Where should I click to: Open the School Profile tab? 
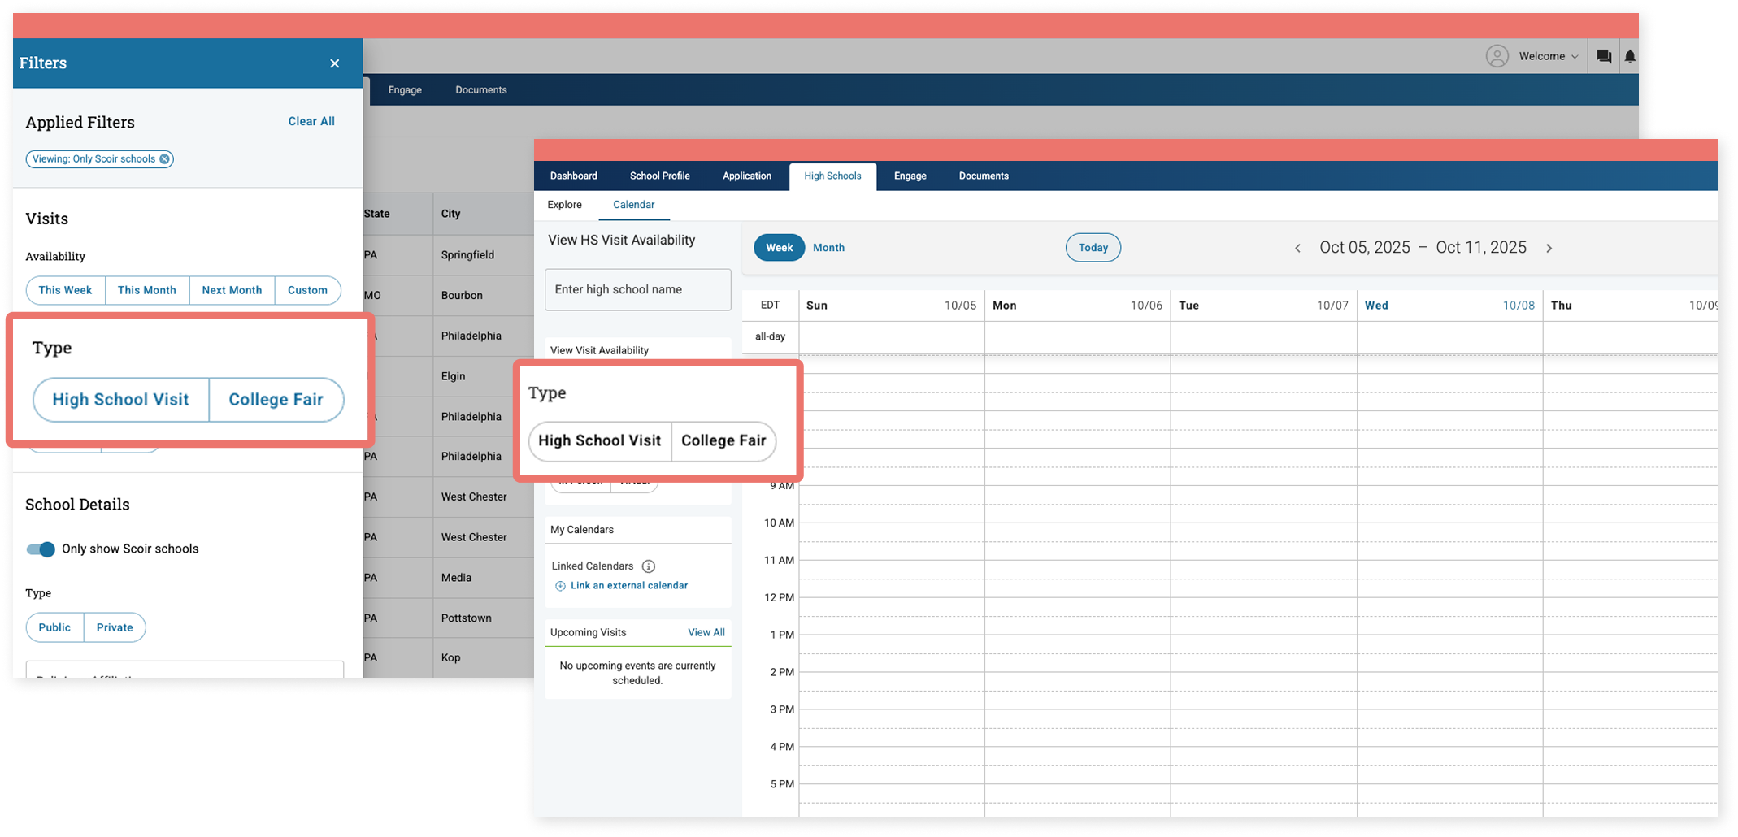[x=659, y=176]
